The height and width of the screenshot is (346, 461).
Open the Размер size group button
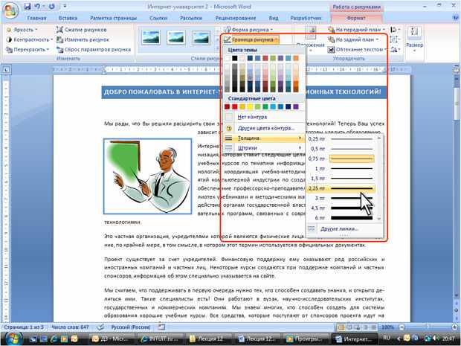[x=414, y=39]
